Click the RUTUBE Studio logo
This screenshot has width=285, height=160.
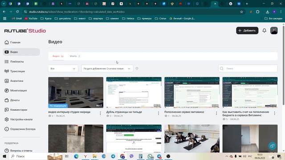point(25,31)
